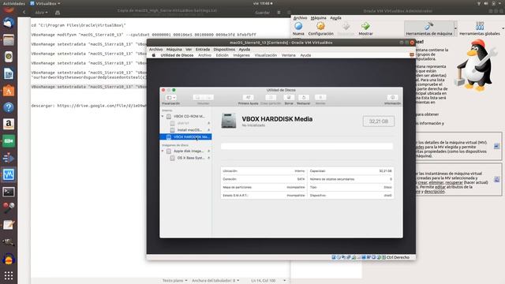Image resolution: width=505 pixels, height=284 pixels.
Task: Open LibreOffice Writer from dock
Action: tap(9, 73)
